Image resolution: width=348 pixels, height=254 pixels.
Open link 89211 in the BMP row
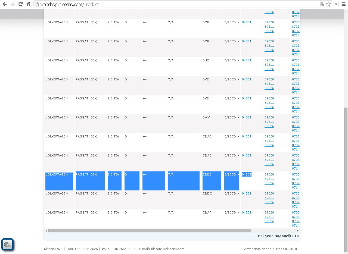point(269,27)
